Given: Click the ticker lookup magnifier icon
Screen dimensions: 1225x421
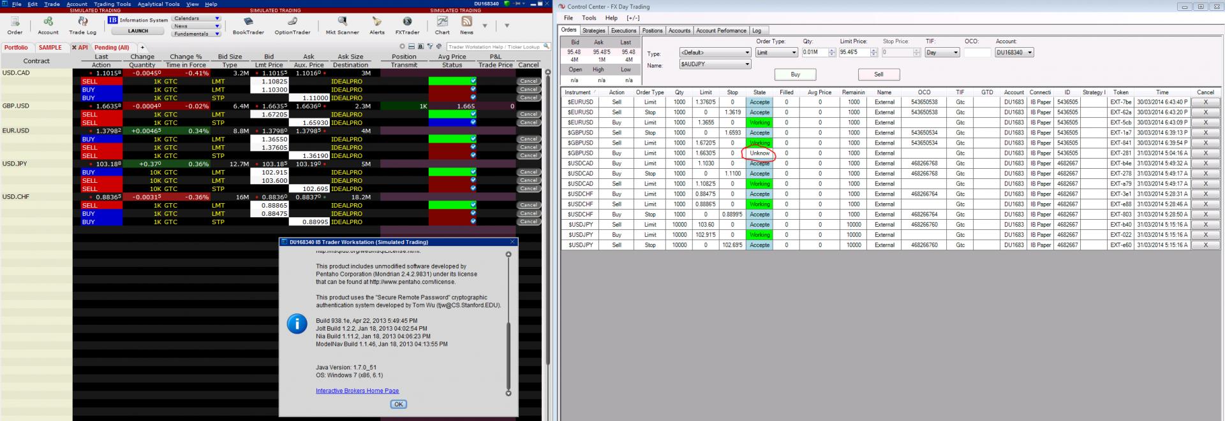Looking at the screenshot, I should [x=545, y=46].
